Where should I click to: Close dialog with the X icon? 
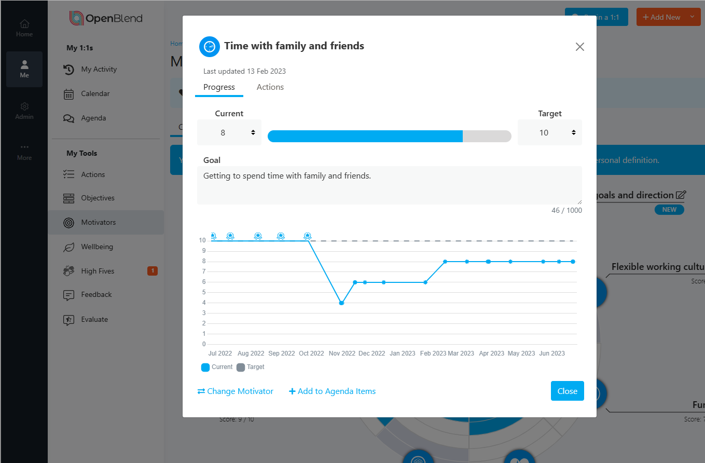(580, 47)
